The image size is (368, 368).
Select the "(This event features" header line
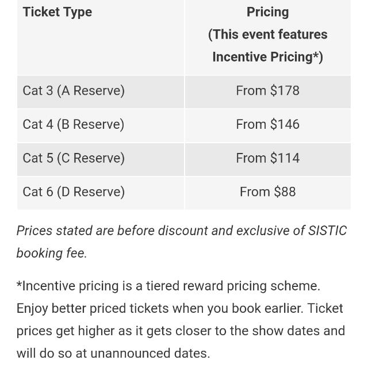point(267,34)
